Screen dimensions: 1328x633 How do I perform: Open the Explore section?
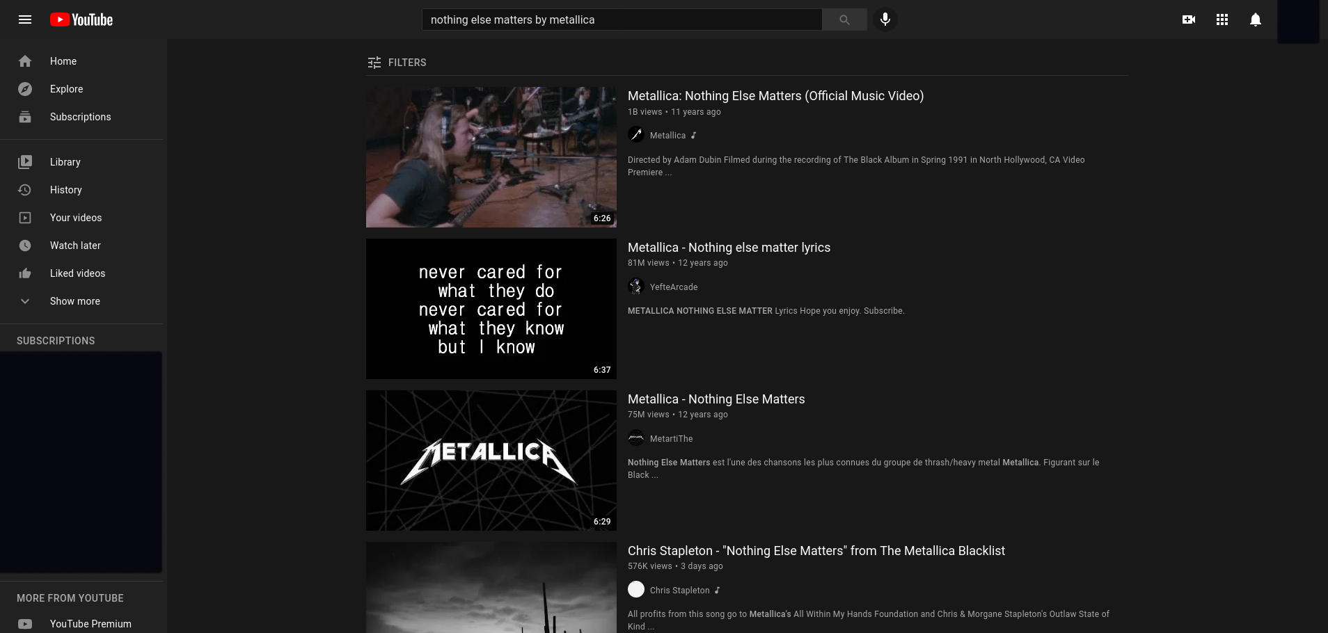(x=66, y=89)
